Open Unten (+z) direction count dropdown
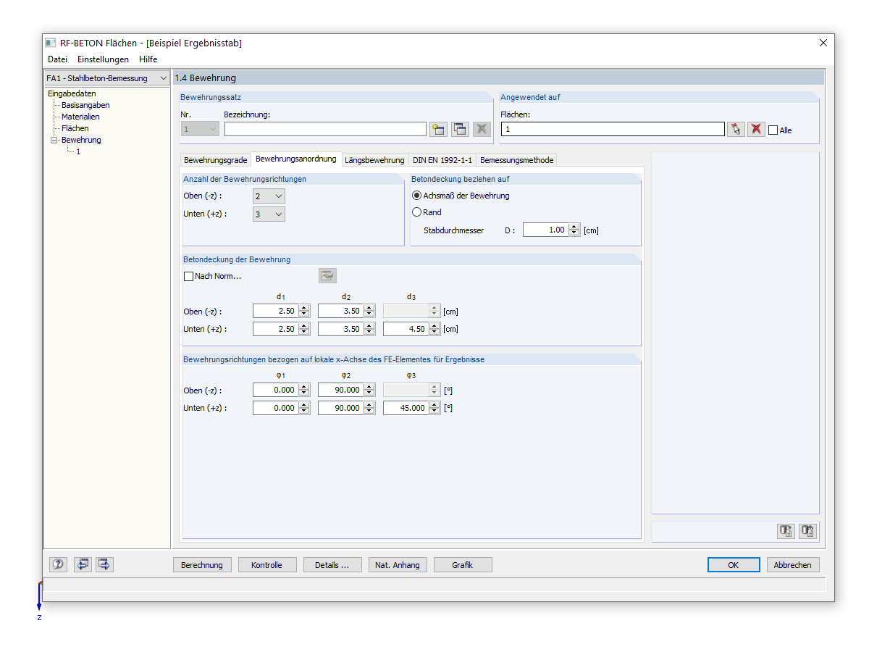This screenshot has height=652, width=869. tap(269, 214)
